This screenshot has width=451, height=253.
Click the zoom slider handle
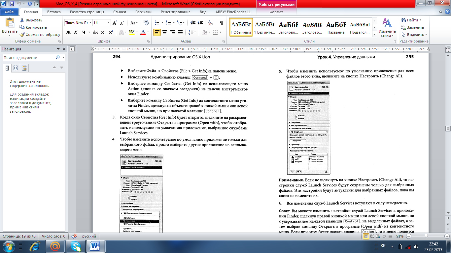point(427,236)
